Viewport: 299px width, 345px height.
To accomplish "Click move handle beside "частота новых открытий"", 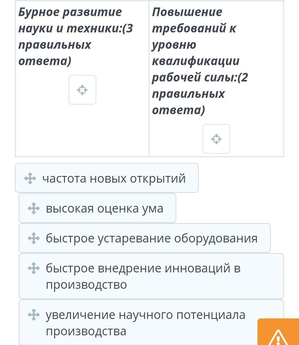I will coord(30,178).
